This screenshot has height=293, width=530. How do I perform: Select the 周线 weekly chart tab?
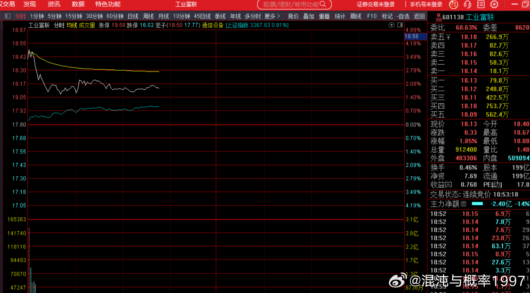click(x=148, y=16)
